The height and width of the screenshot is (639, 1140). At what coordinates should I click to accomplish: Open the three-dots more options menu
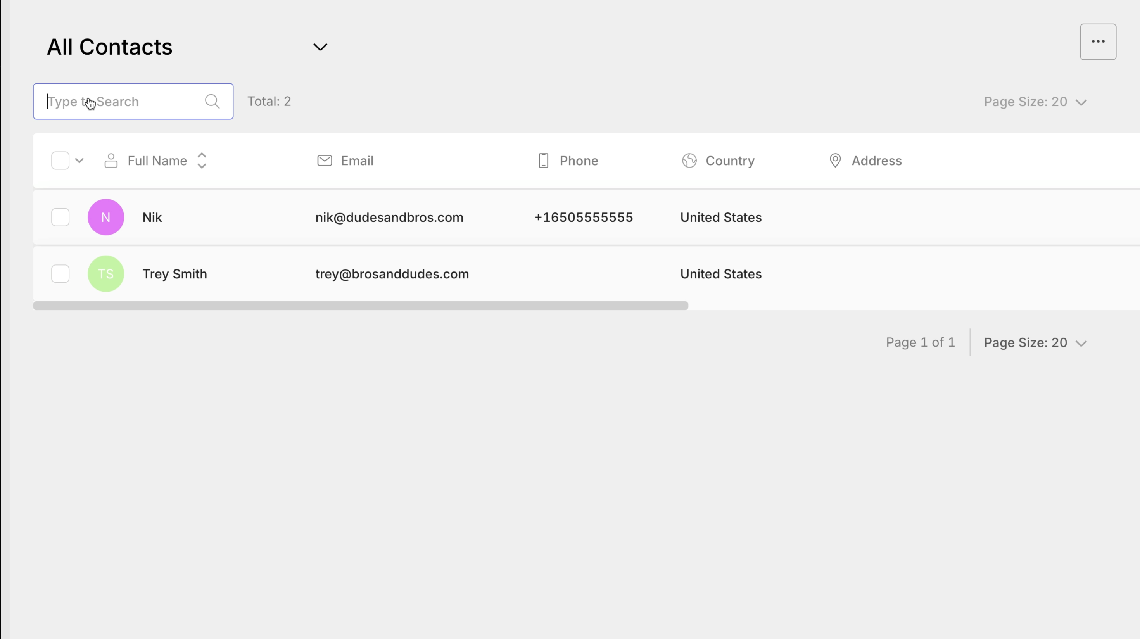pyautogui.click(x=1097, y=41)
